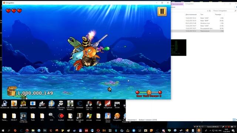Click the Explorer search field
Image resolution: width=237 pixels, height=133 pixels.
224,11
